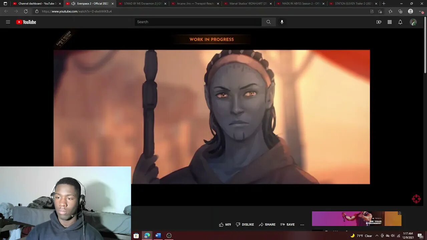Show hidden system tray icons
427x240 pixels.
coord(377,236)
